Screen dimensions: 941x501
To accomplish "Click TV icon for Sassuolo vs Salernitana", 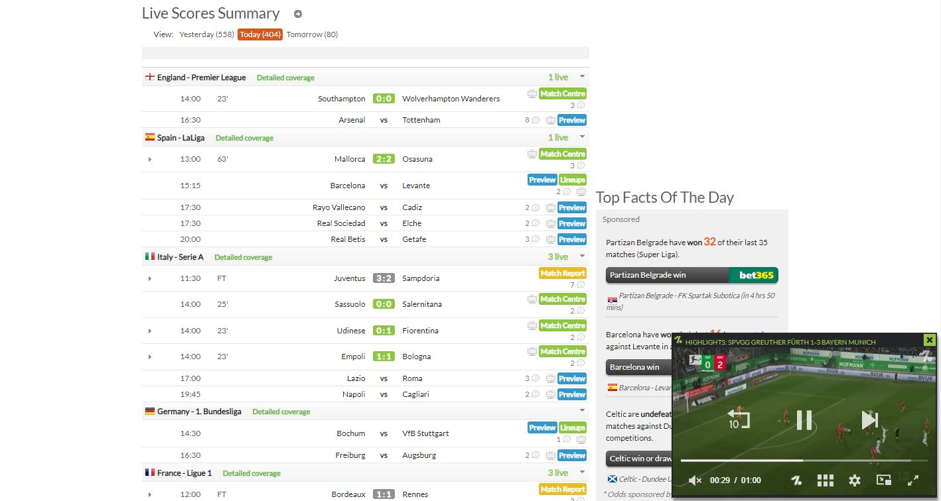I will click(x=532, y=300).
